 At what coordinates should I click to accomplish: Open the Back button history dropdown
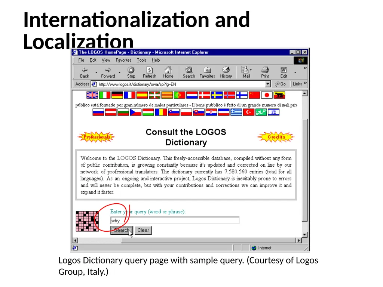(96, 72)
